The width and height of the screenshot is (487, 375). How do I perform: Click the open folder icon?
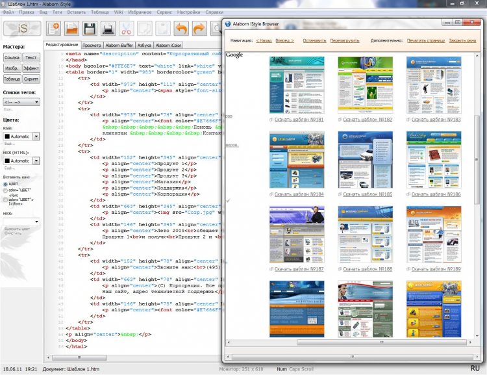[x=72, y=29]
